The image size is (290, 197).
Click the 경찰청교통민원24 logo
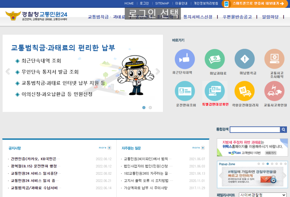[x=36, y=16]
